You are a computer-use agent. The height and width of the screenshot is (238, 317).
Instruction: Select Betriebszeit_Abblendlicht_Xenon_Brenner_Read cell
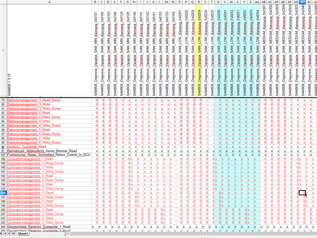(42, 151)
